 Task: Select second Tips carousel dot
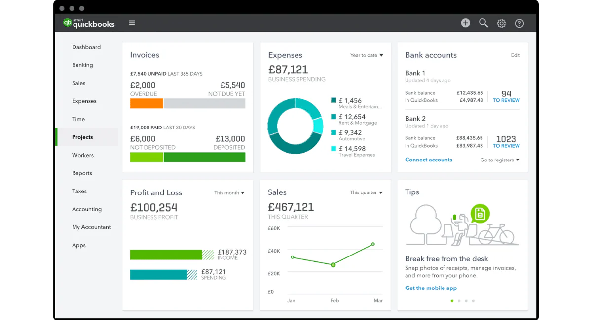459,301
